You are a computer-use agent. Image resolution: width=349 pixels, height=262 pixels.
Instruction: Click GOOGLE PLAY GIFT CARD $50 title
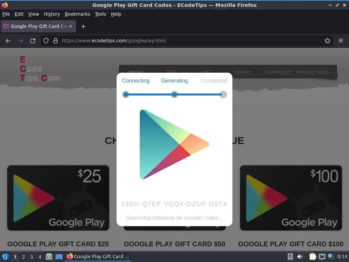coord(174,244)
